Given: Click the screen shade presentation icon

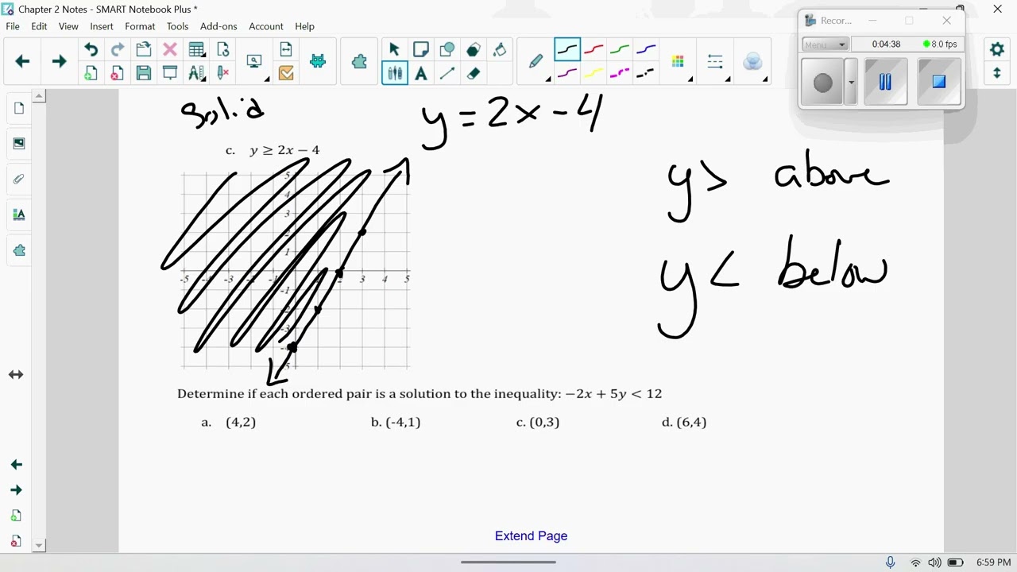Looking at the screenshot, I should click(169, 74).
